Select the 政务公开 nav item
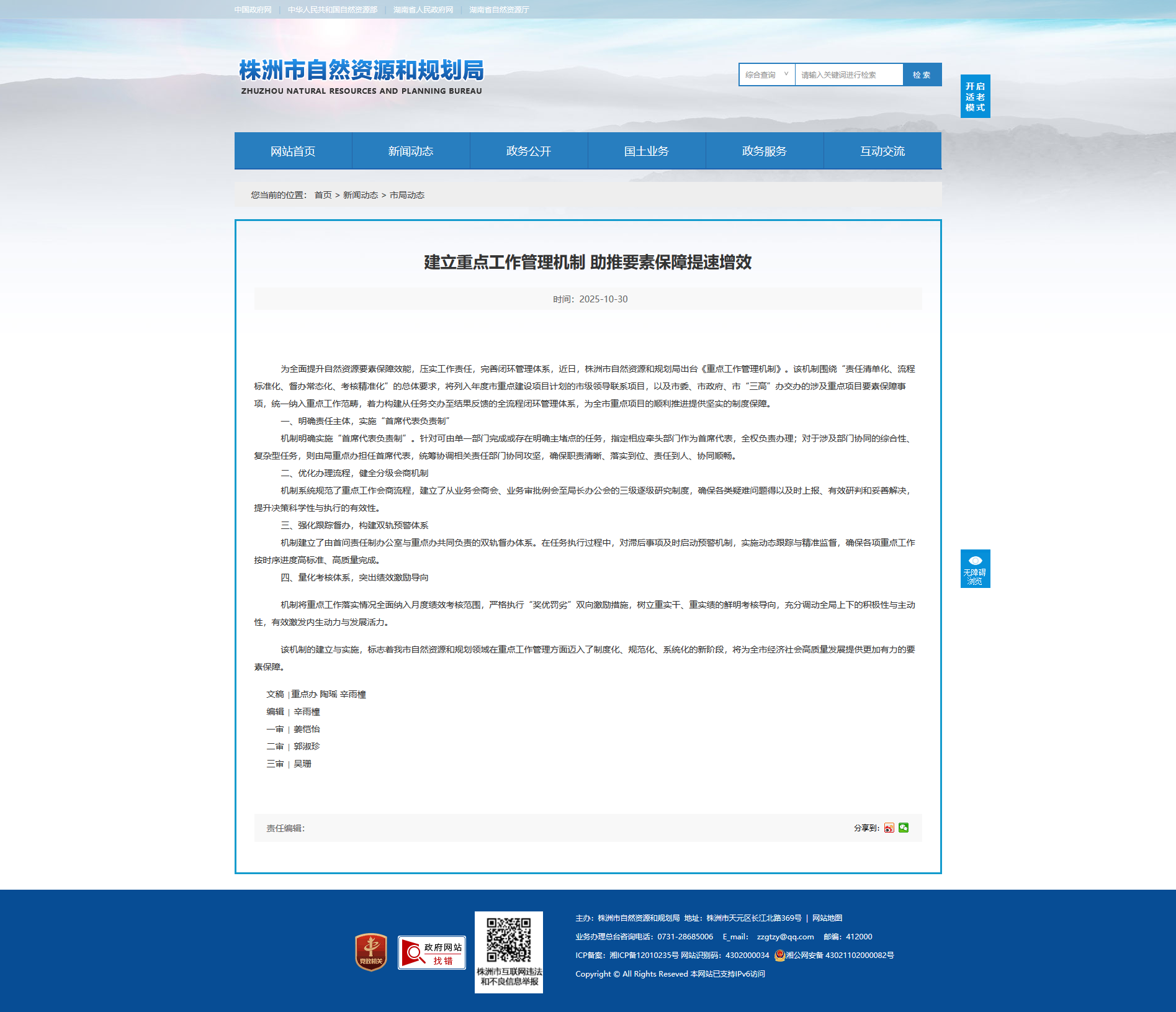 (529, 151)
